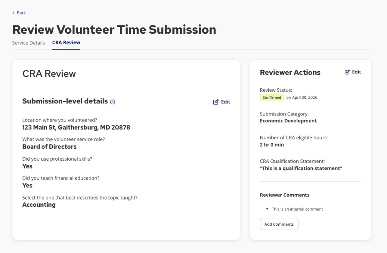
Task: Click the pencil icon for Submission-level details edit
Action: pyautogui.click(x=216, y=102)
